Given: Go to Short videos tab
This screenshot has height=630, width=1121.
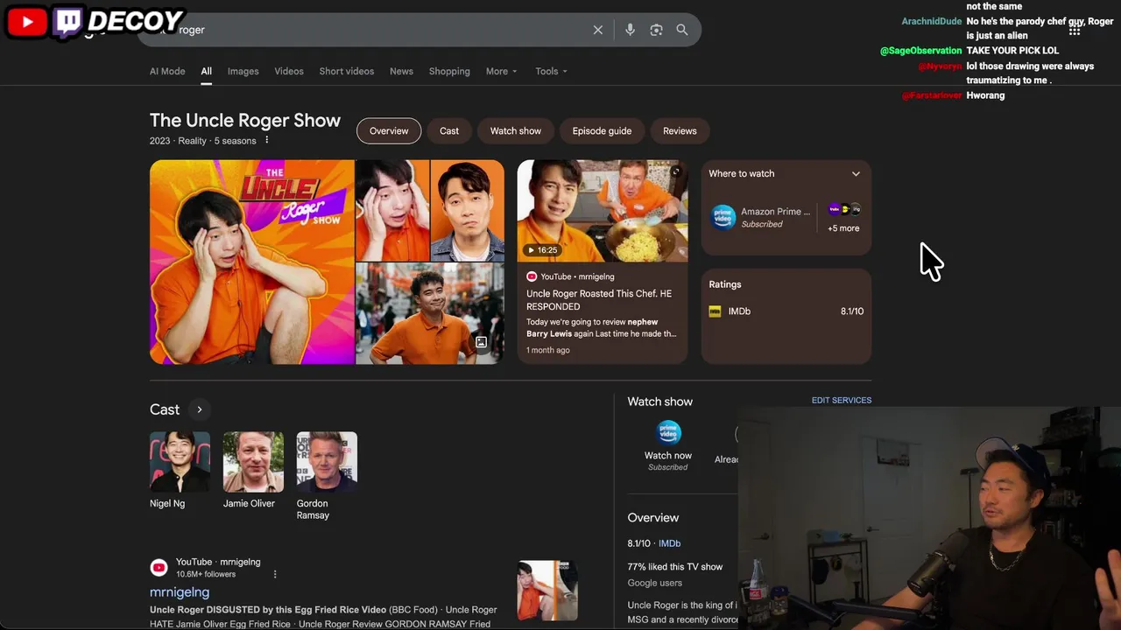Looking at the screenshot, I should 347,72.
